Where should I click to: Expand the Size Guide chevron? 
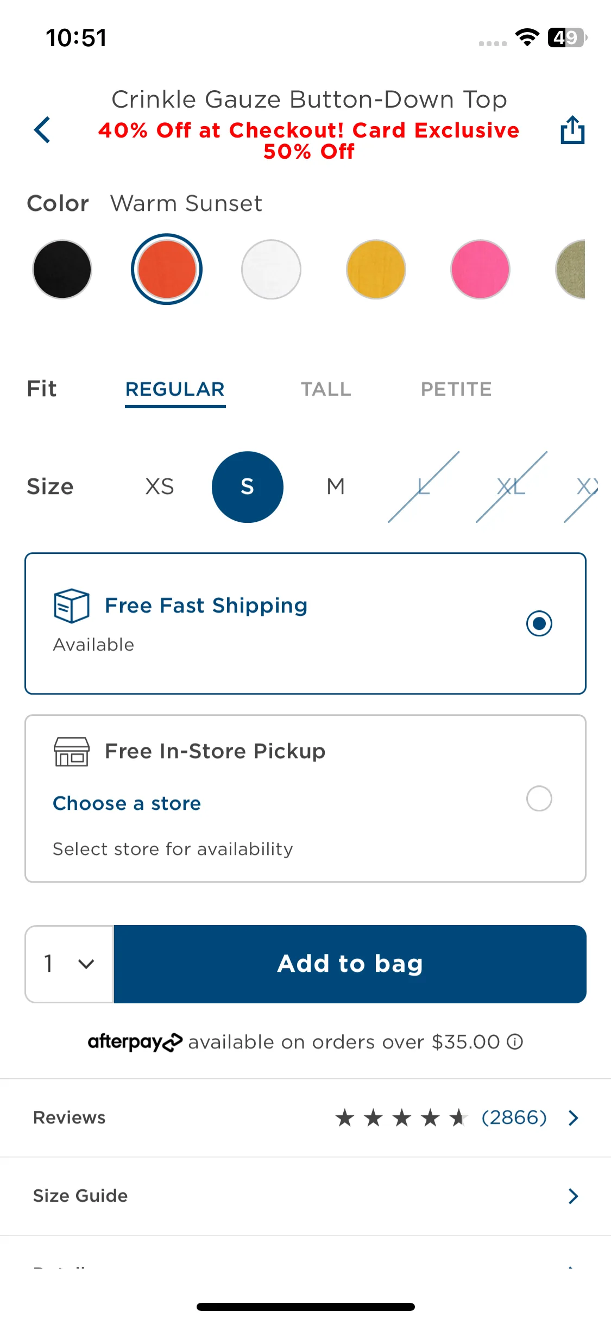(573, 1196)
